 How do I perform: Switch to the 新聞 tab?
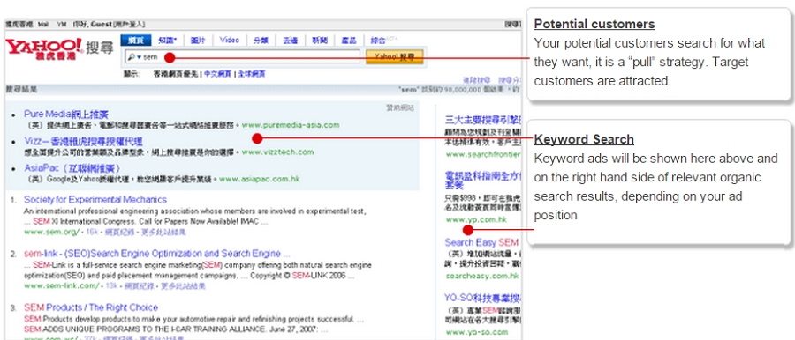click(320, 41)
